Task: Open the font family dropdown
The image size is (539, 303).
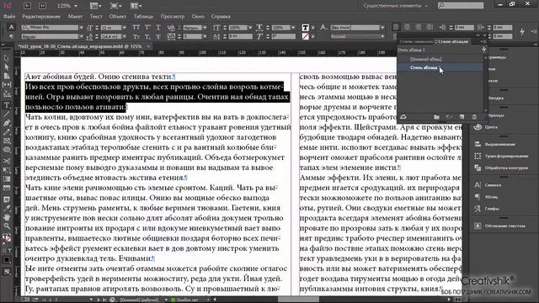Action: [x=81, y=28]
